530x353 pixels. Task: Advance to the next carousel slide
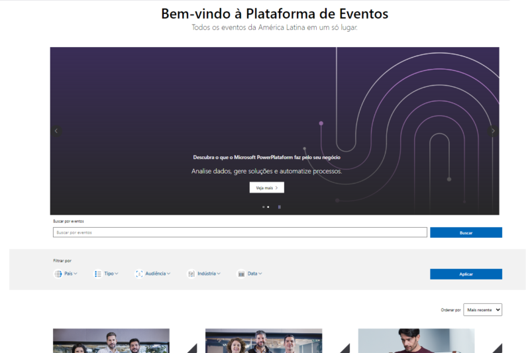click(493, 131)
